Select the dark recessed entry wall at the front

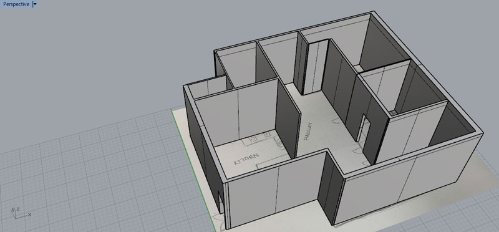tap(331, 188)
